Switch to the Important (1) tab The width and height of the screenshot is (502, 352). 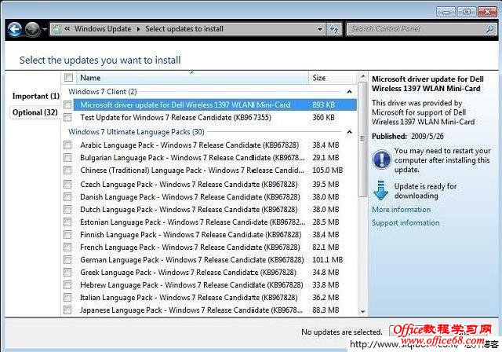coord(36,96)
